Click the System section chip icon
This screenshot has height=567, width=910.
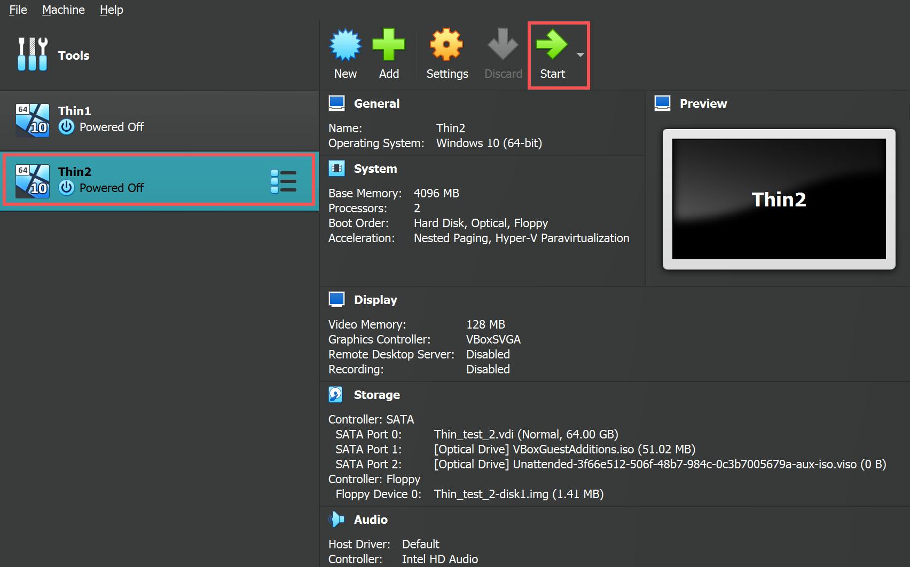(x=336, y=169)
